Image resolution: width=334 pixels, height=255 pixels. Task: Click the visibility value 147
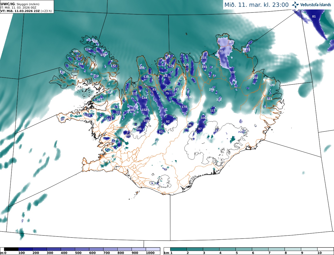pyautogui.click(x=176, y=89)
